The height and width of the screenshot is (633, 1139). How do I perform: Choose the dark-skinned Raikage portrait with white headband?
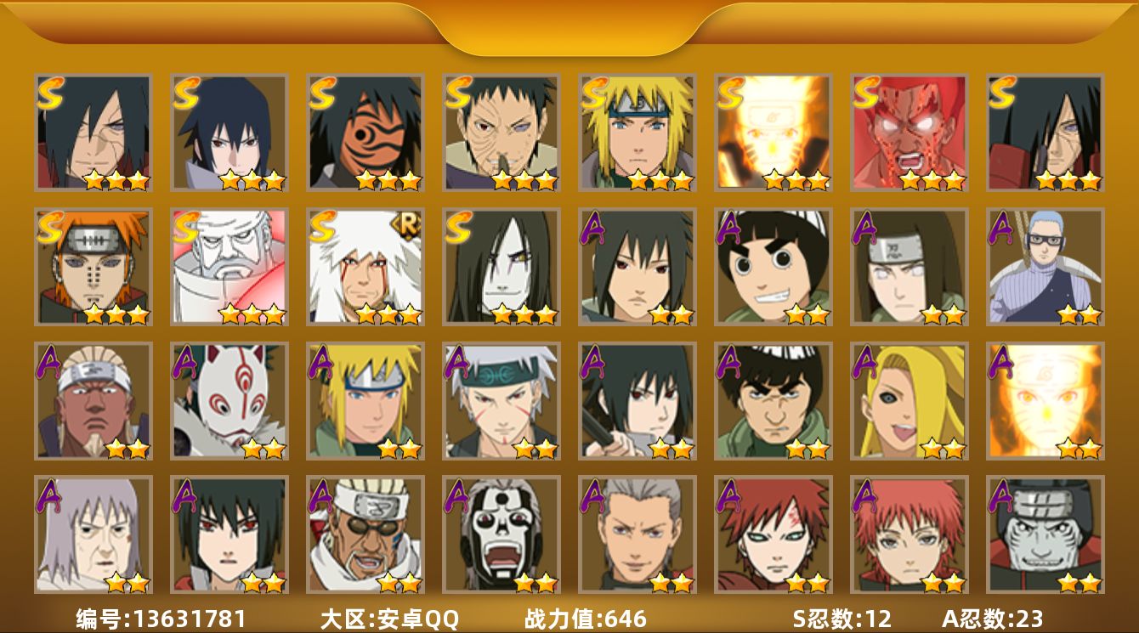(93, 400)
